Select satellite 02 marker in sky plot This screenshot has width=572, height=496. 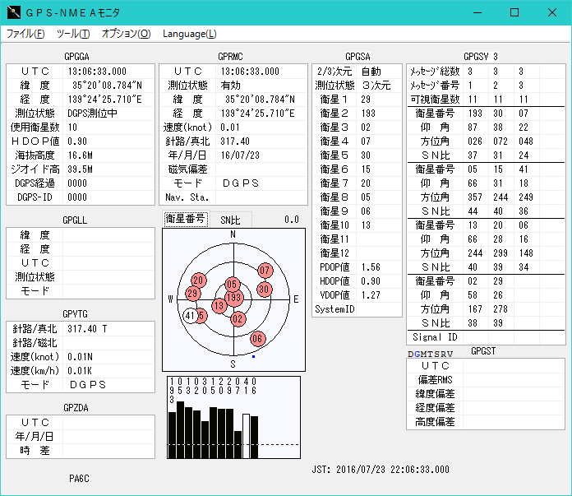(238, 318)
